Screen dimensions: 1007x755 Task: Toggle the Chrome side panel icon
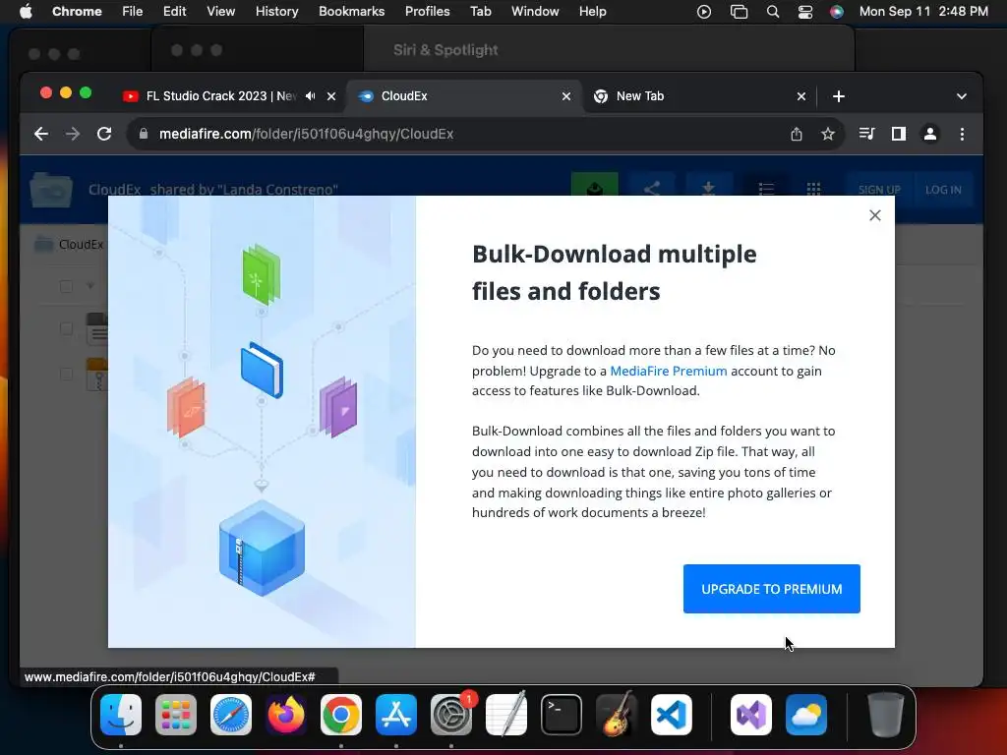(x=899, y=134)
